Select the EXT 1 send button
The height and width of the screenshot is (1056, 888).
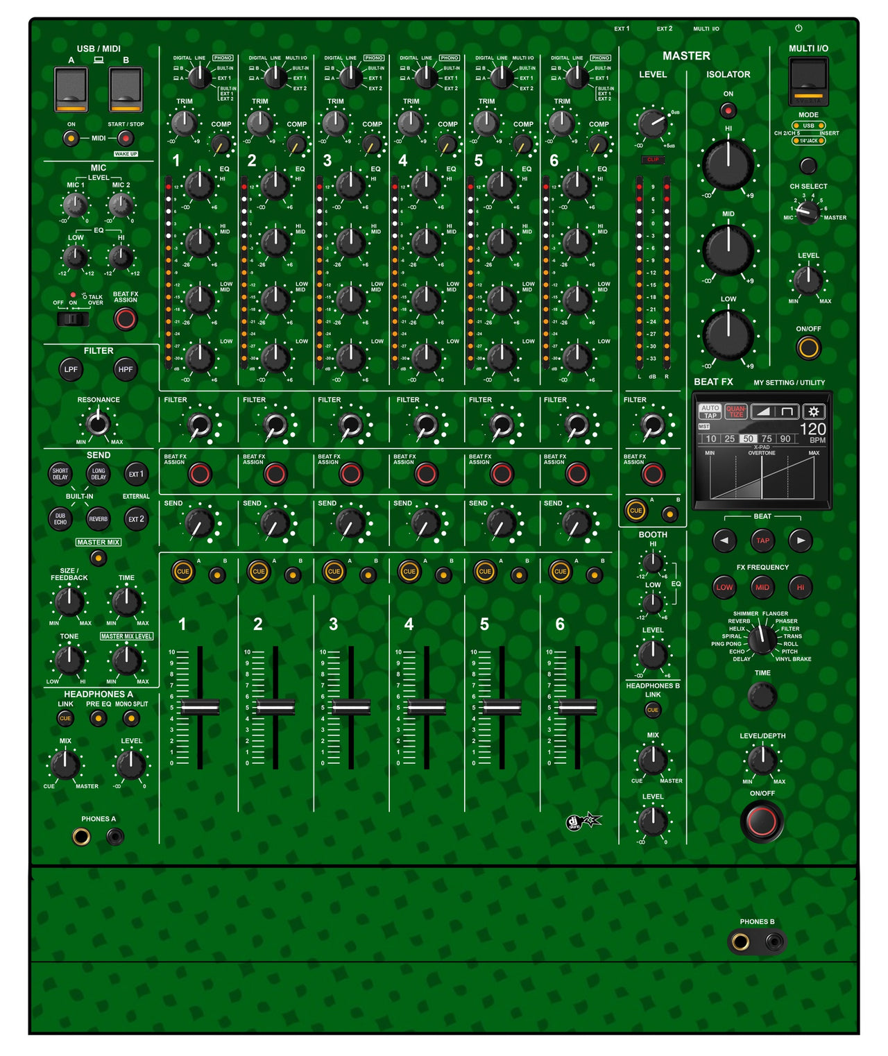(x=137, y=474)
